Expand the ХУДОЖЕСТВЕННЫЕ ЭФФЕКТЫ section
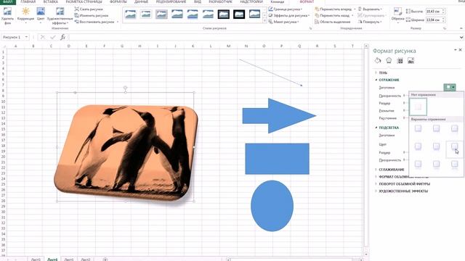 point(403,191)
